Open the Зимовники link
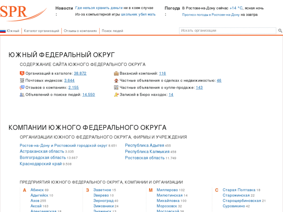The width and height of the screenshot is (283, 212). [x=104, y=206]
